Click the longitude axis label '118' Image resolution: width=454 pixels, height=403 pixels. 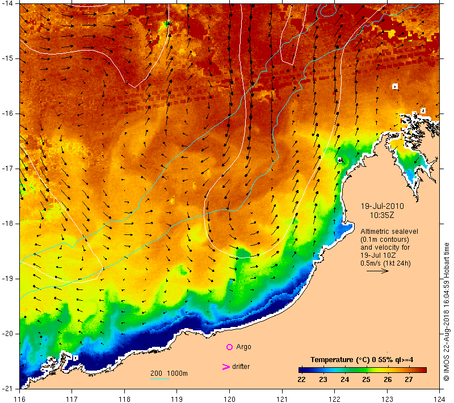pos(124,399)
